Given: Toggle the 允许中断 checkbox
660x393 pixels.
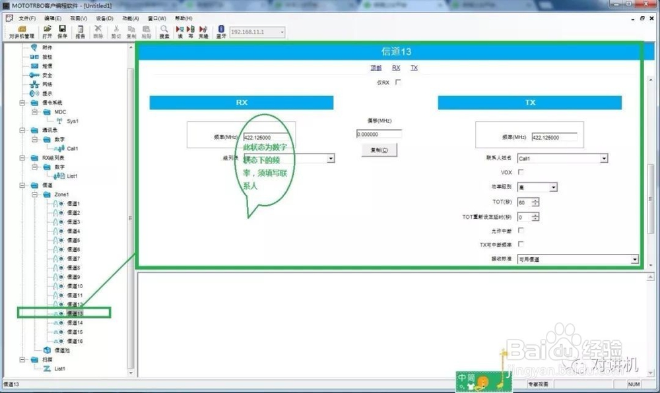Looking at the screenshot, I should click(x=521, y=230).
